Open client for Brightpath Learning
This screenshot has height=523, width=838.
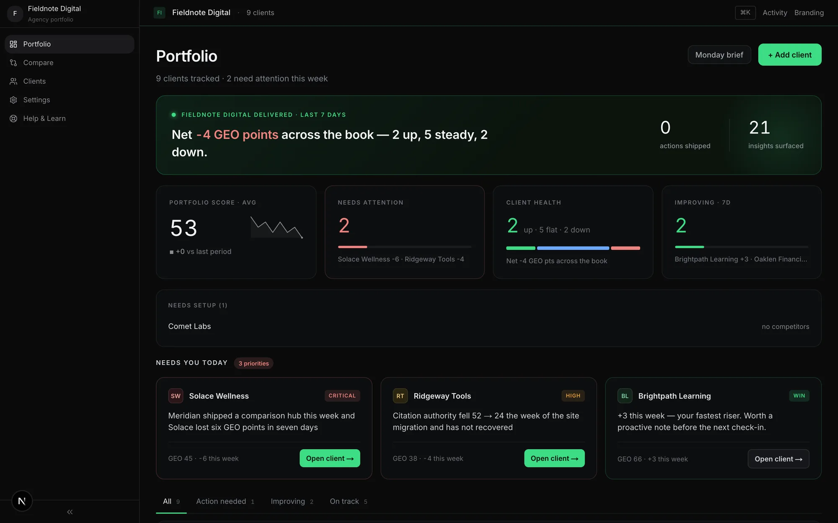779,459
